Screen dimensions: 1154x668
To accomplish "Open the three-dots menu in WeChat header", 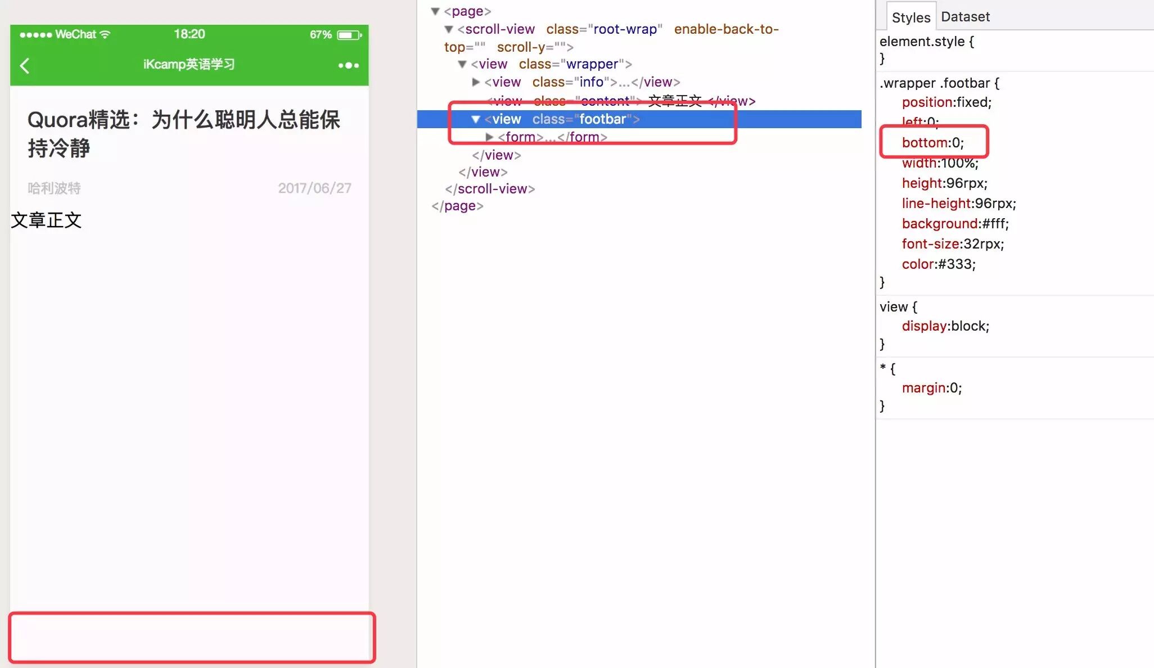I will pos(348,65).
